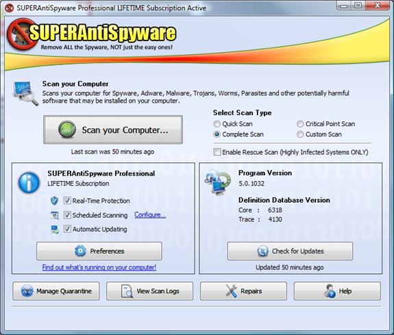394x335 pixels.
Task: Enable Rescue Scan checkbox
Action: [x=217, y=152]
